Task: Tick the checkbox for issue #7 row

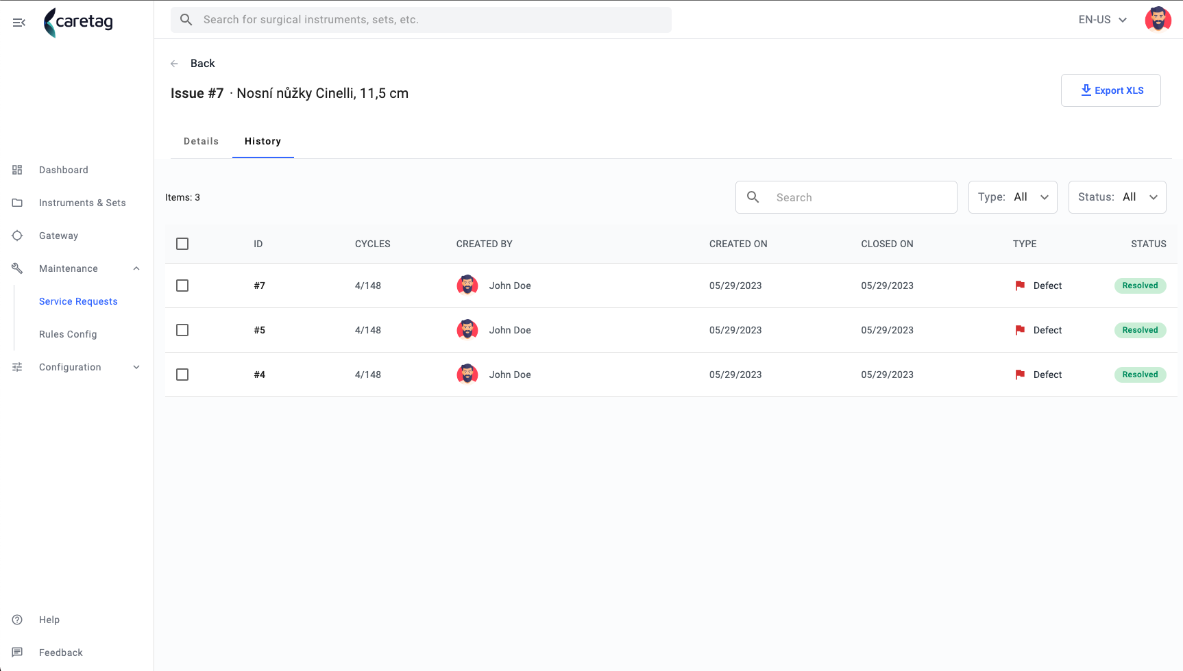Action: tap(182, 286)
